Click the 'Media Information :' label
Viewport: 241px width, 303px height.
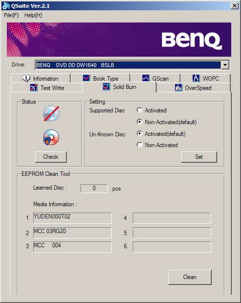(x=55, y=204)
